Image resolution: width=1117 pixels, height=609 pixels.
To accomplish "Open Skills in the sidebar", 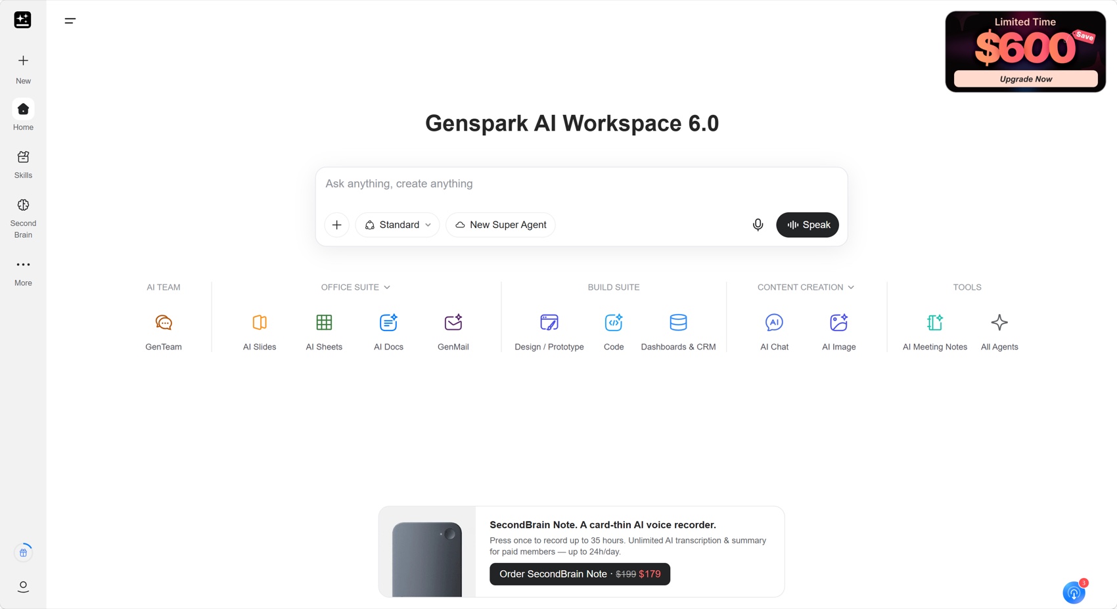I will point(23,164).
